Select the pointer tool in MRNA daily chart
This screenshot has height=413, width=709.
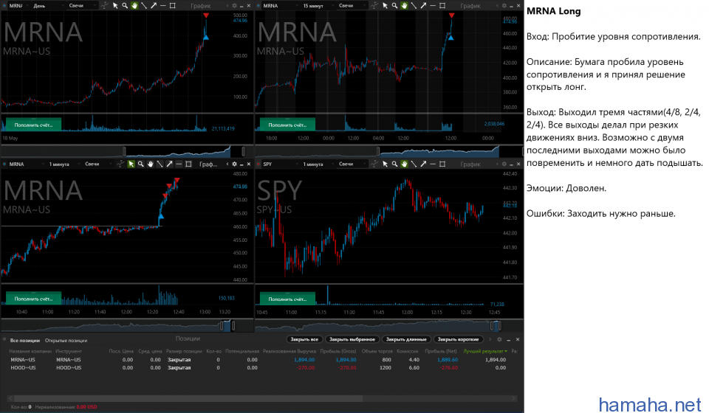(115, 5)
